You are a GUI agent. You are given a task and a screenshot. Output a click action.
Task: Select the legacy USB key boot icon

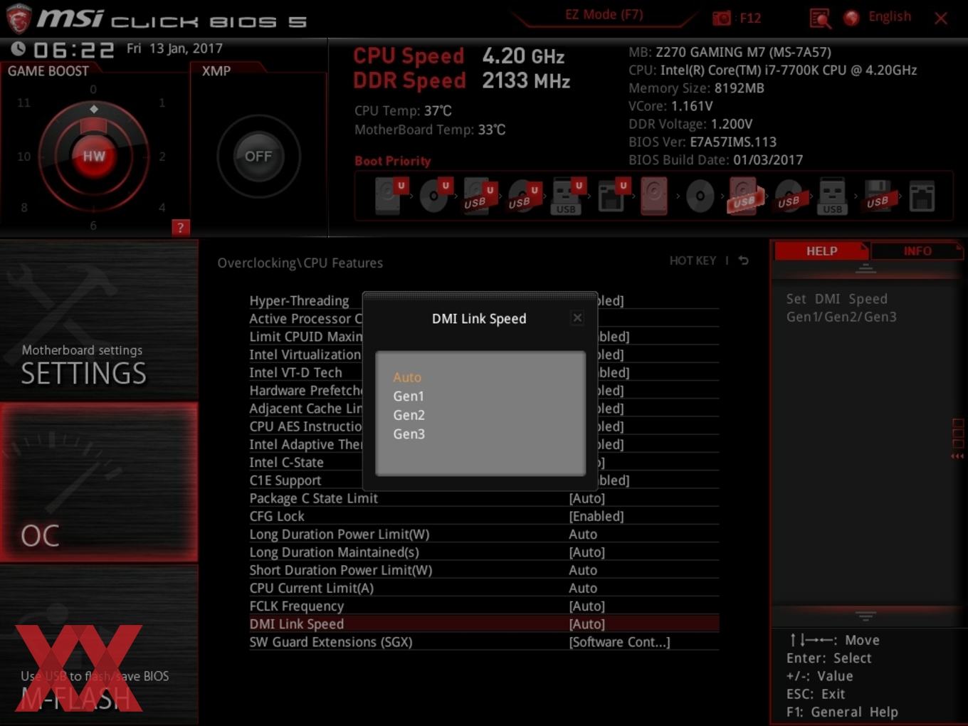pyautogui.click(x=832, y=196)
